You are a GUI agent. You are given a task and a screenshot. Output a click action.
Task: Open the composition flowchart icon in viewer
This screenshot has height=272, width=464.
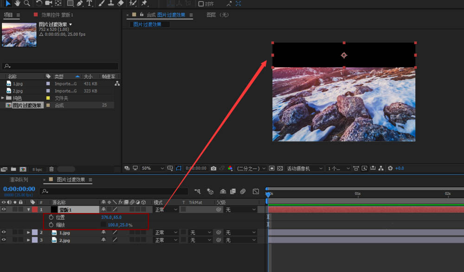click(x=381, y=168)
